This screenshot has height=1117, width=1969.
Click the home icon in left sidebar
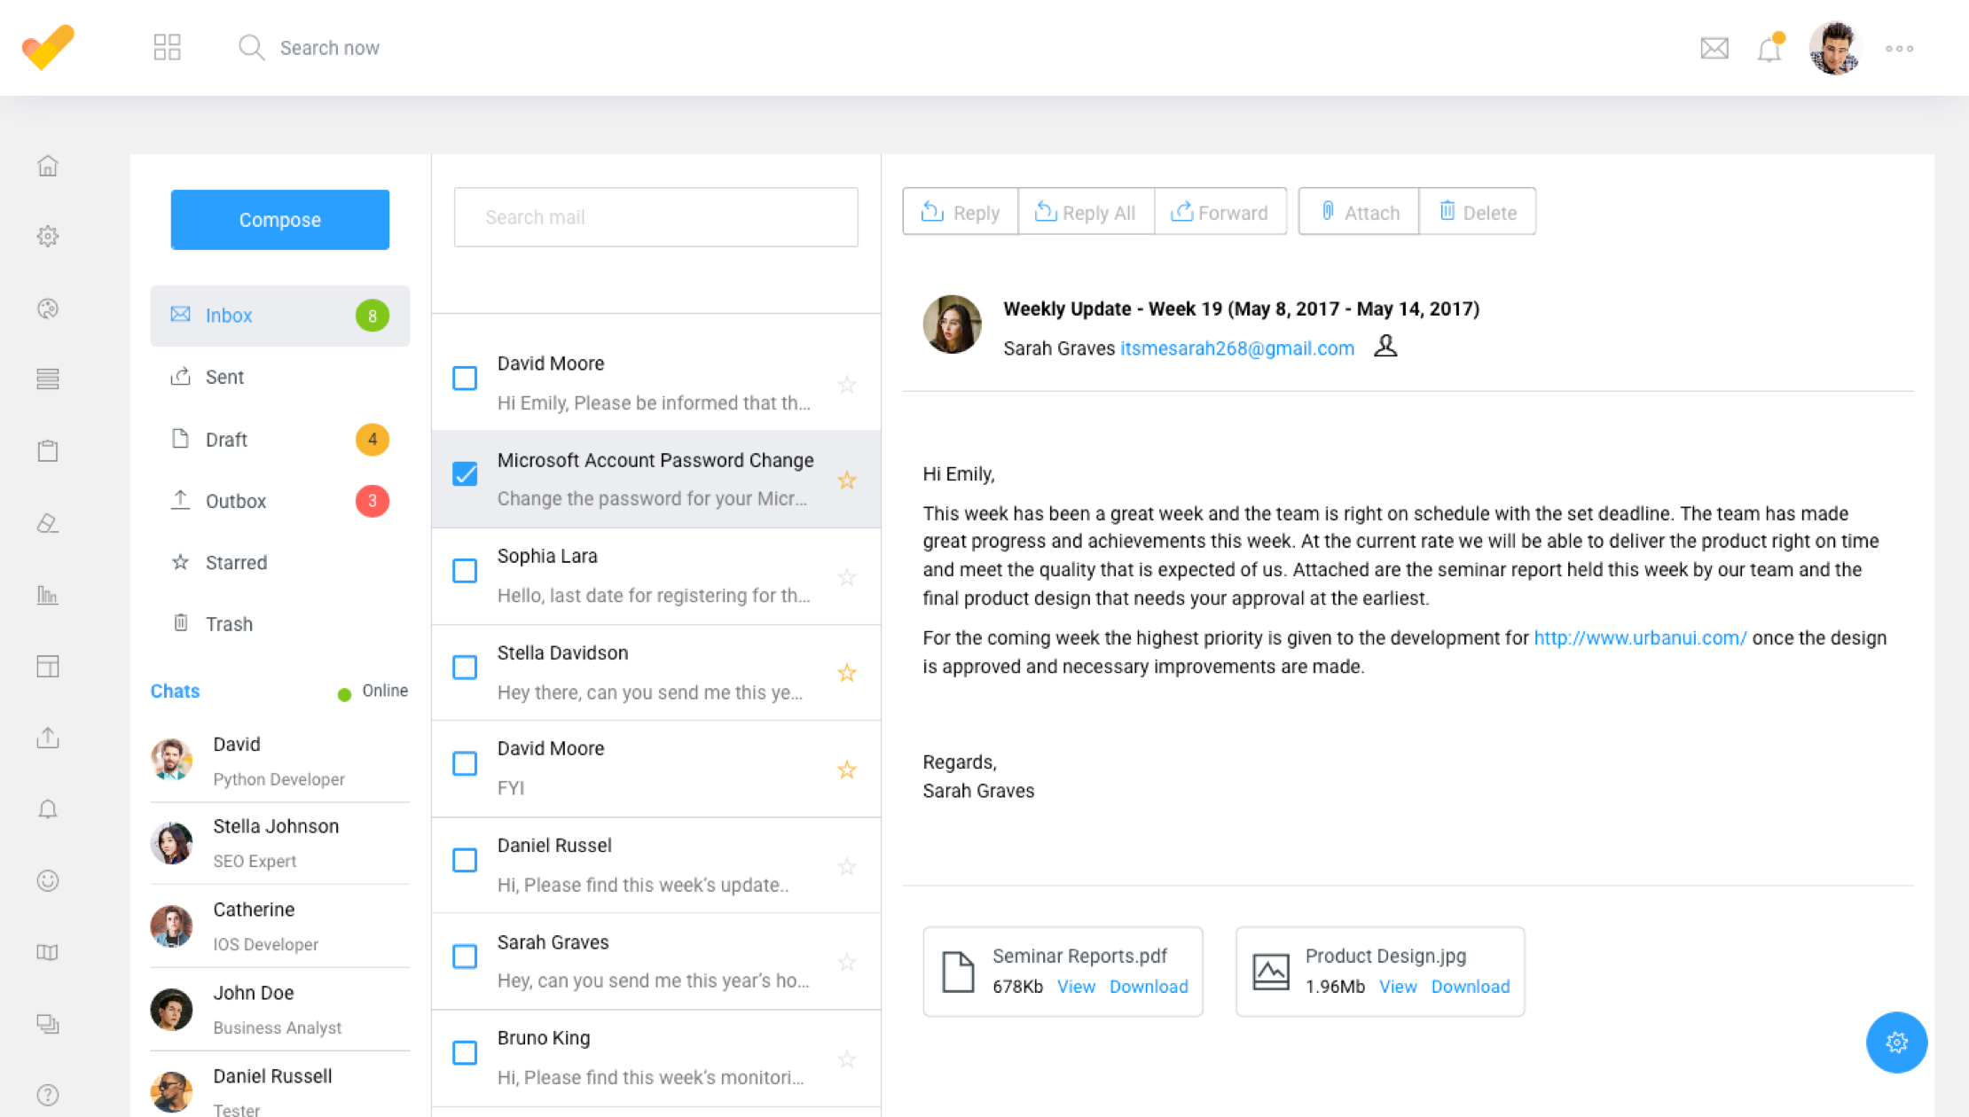pos(48,166)
